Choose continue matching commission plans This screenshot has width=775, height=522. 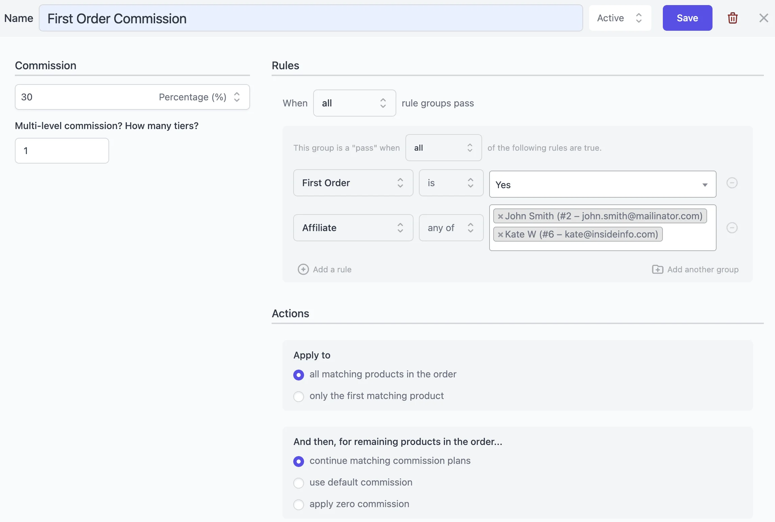tap(299, 461)
